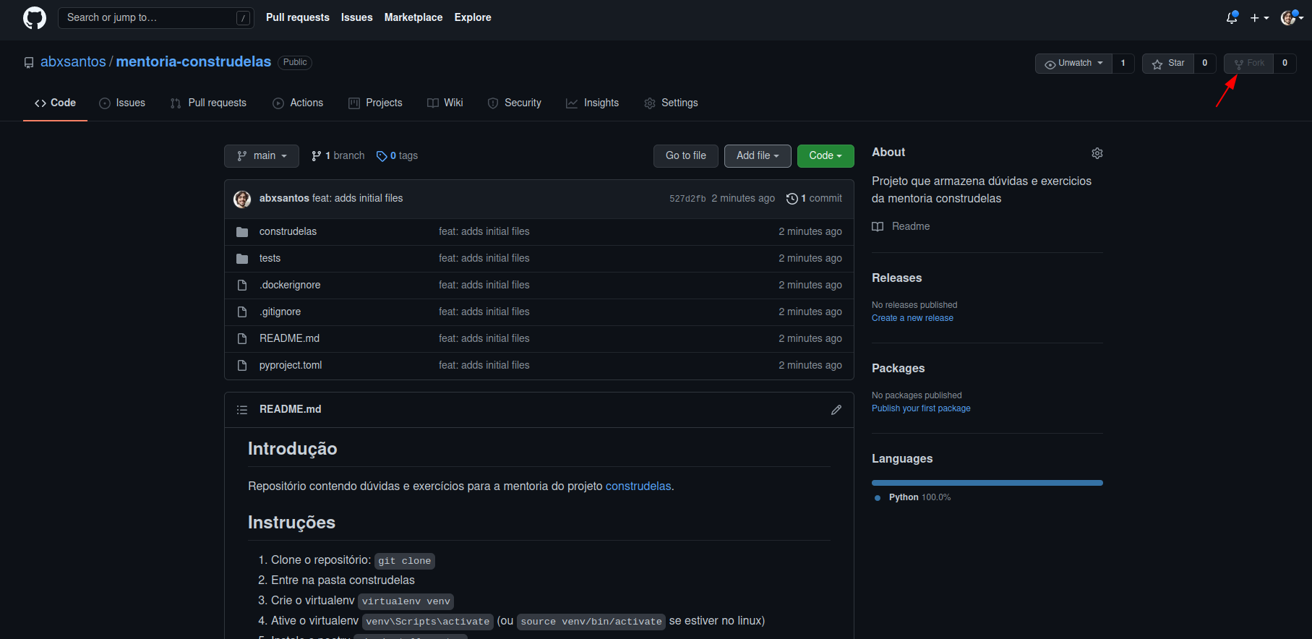Open the Releases heading link
1312x639 pixels.
[896, 278]
